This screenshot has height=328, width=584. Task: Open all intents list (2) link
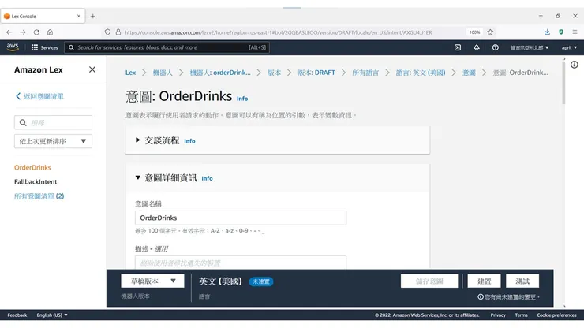(x=39, y=196)
